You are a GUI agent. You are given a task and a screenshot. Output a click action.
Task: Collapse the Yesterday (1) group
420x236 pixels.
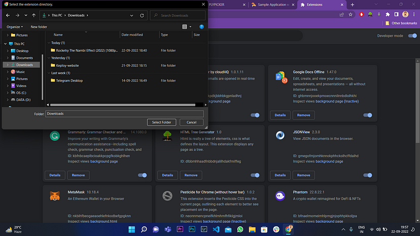[x=49, y=58]
